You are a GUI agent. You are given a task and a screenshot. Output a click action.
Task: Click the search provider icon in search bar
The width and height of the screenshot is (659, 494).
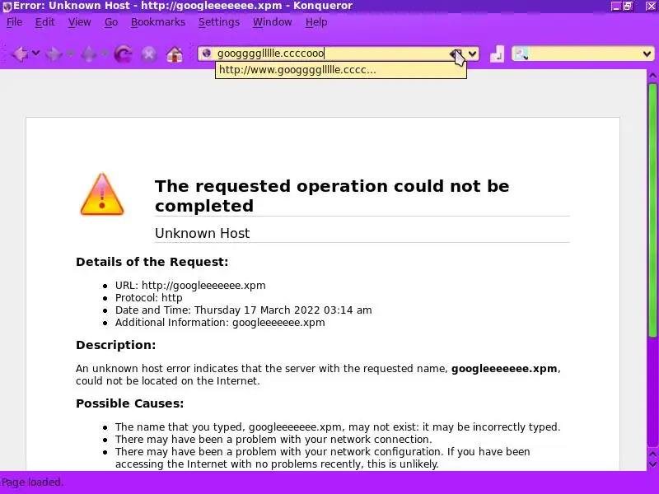tap(521, 54)
